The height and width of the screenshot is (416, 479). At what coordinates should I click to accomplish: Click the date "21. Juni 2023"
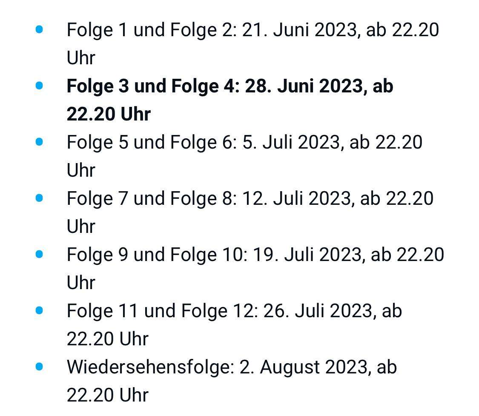[297, 30]
